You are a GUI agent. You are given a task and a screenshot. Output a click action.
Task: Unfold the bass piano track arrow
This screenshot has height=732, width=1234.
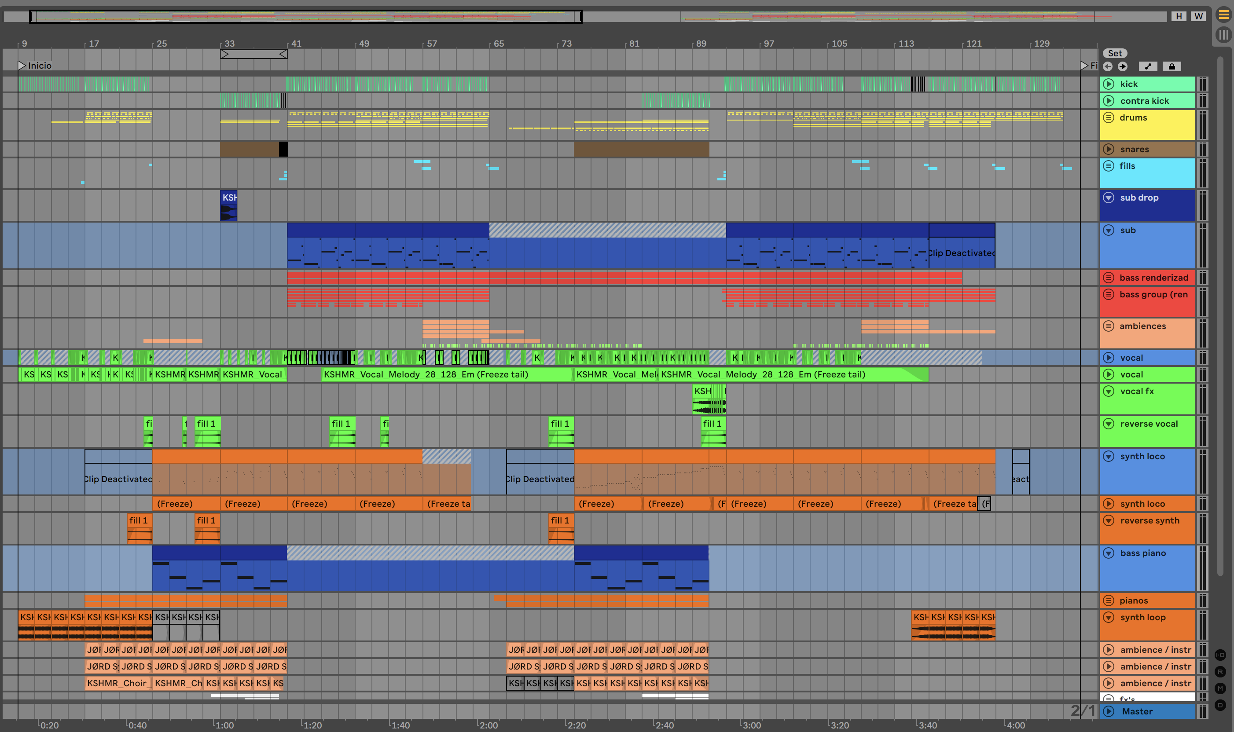tap(1108, 553)
